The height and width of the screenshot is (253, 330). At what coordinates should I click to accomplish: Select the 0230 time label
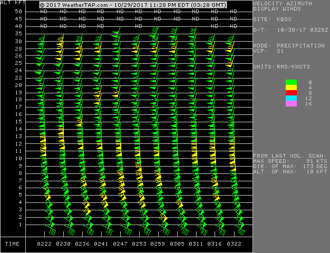[63, 244]
